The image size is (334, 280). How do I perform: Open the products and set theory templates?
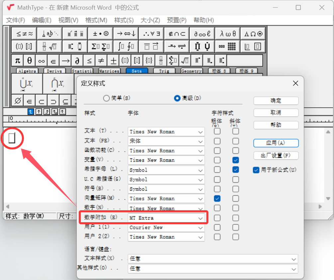point(202,46)
